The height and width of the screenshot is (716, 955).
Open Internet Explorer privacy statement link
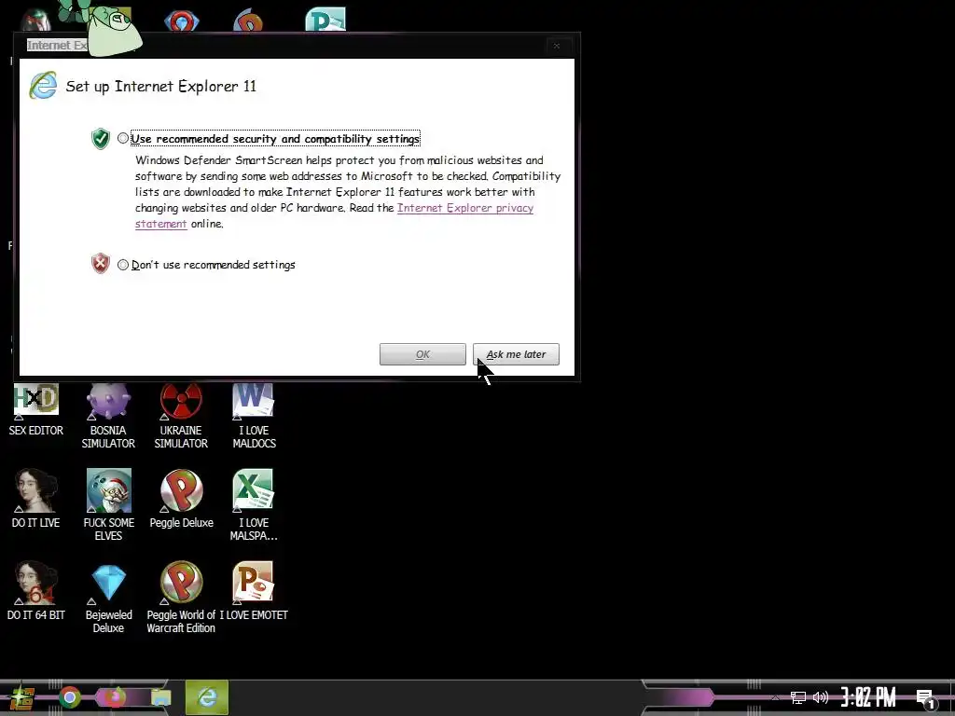(x=465, y=208)
